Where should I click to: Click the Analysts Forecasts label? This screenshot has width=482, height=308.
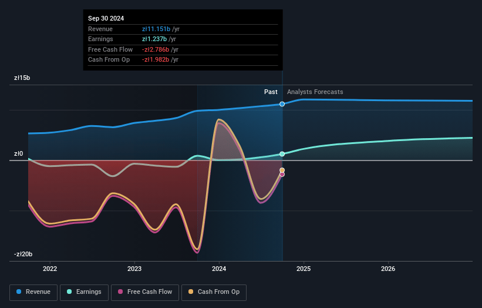pyautogui.click(x=315, y=92)
